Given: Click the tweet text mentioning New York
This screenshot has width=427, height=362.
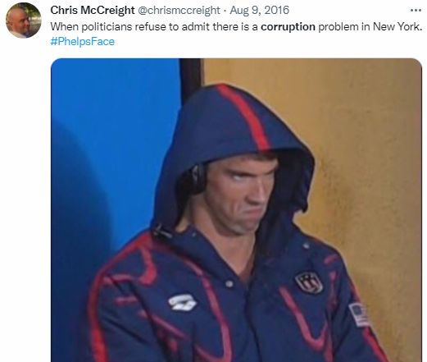Looking at the screenshot, I should click(x=237, y=27).
